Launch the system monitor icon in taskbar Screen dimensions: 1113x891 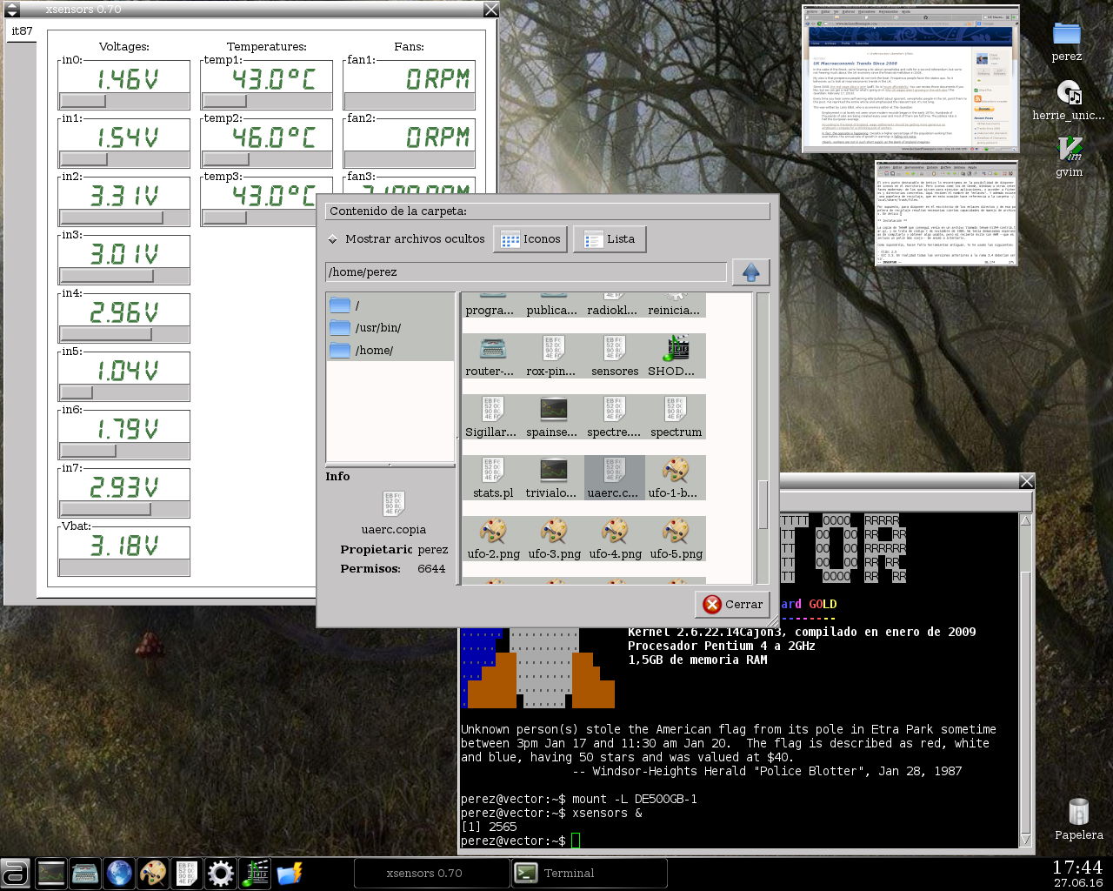point(51,873)
